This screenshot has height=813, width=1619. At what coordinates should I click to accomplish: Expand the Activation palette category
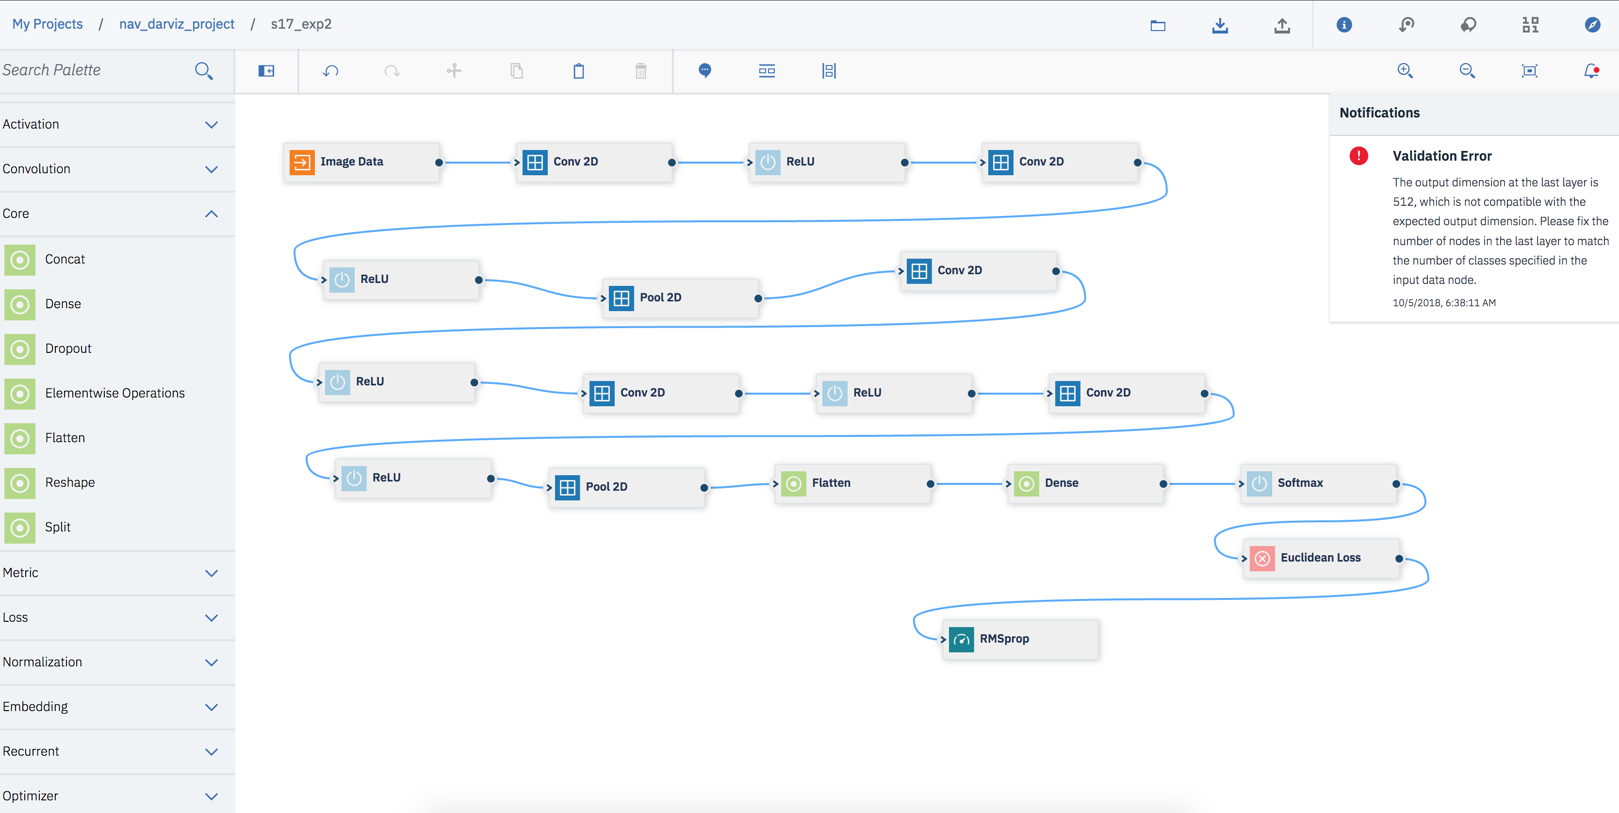coord(117,124)
